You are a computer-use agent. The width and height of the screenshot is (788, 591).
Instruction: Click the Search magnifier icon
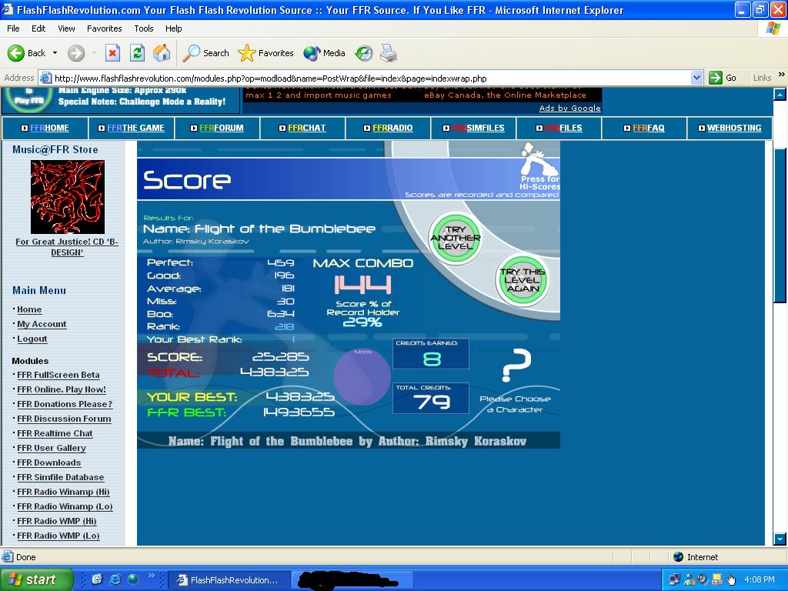pyautogui.click(x=191, y=53)
